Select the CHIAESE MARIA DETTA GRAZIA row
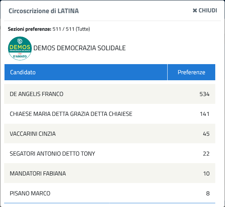 tap(109, 114)
